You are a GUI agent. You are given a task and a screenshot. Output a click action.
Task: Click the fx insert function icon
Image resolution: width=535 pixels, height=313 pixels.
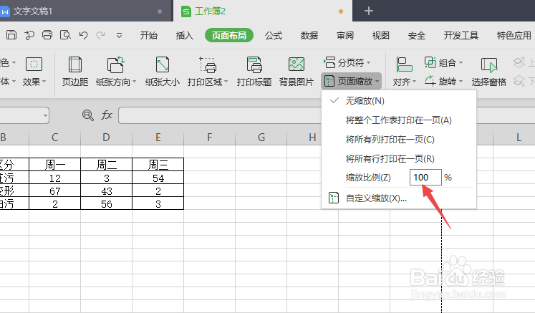[x=107, y=115]
